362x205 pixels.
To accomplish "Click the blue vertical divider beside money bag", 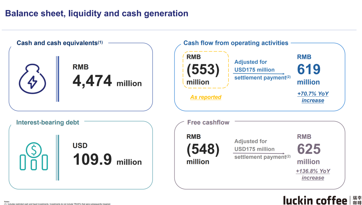I will point(58,79).
